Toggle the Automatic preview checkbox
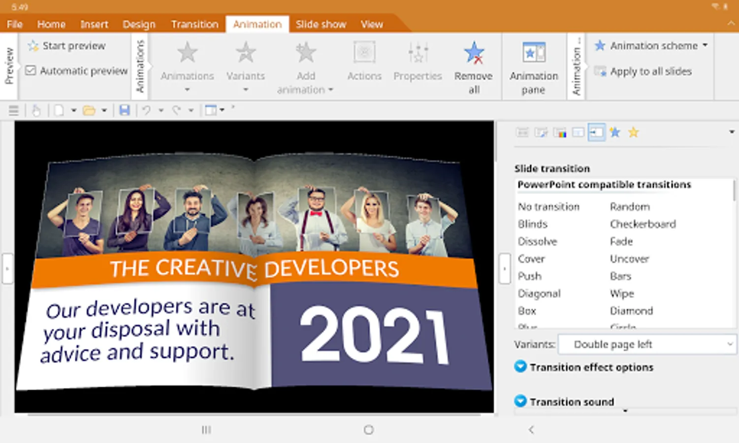The height and width of the screenshot is (443, 739). click(31, 71)
